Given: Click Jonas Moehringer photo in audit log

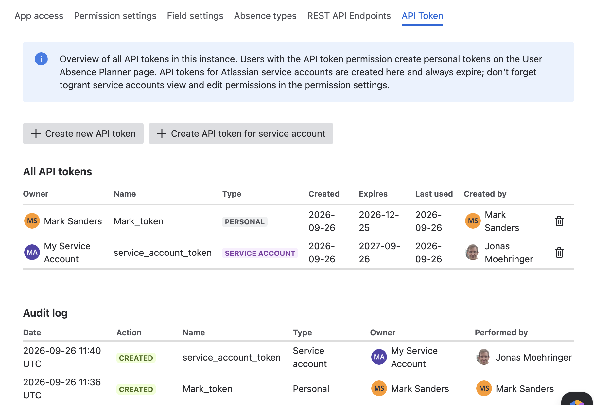Looking at the screenshot, I should pos(483,357).
